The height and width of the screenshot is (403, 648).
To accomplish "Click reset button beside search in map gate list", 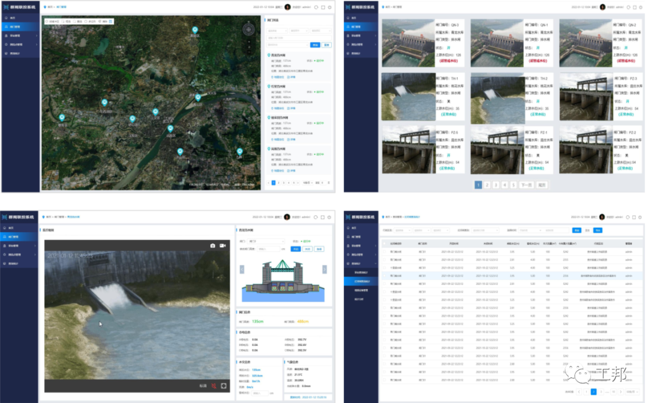I will coord(326,45).
